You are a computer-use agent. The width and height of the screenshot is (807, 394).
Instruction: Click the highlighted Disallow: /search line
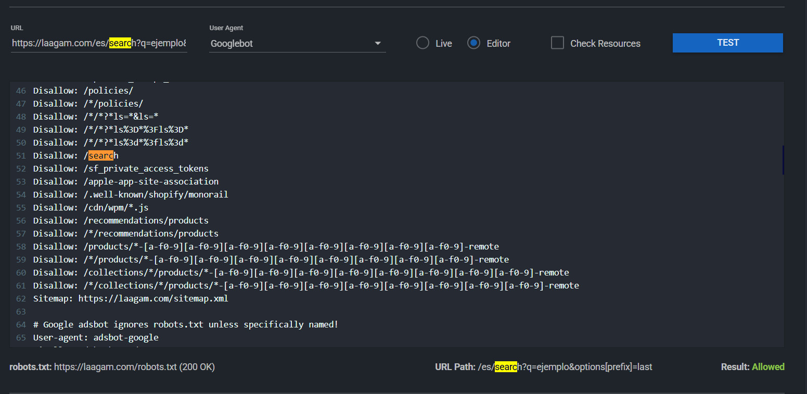click(76, 155)
